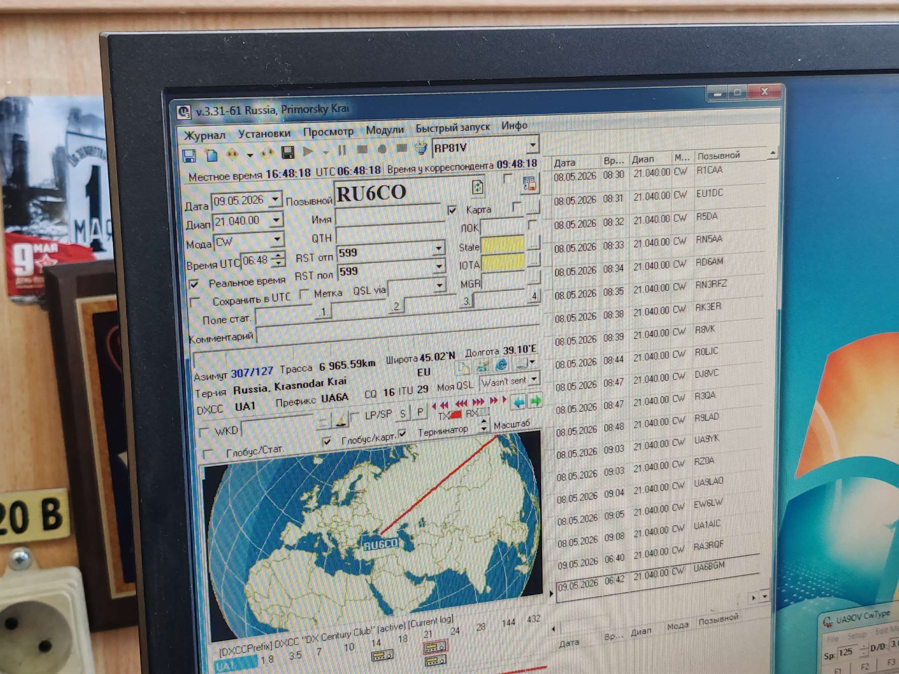899x674 pixels.
Task: Enable the WKD checkbox
Action: tap(204, 432)
